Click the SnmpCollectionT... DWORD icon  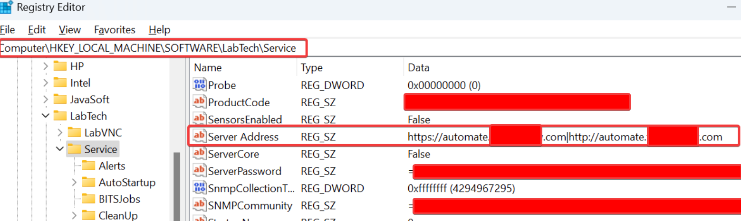(x=200, y=188)
